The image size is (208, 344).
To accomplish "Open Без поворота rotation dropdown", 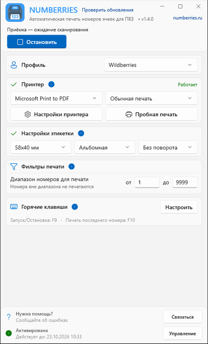I will tap(168, 147).
